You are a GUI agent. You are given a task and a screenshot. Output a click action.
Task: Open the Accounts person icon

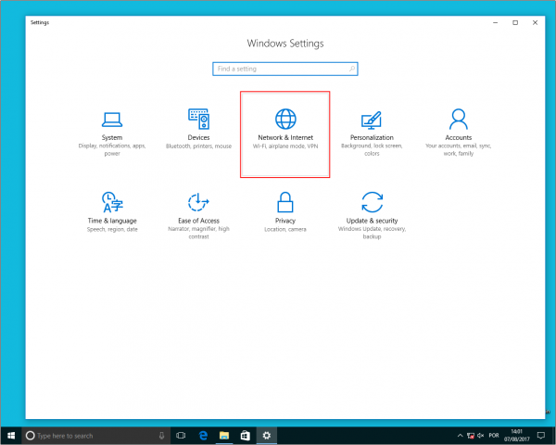click(458, 119)
